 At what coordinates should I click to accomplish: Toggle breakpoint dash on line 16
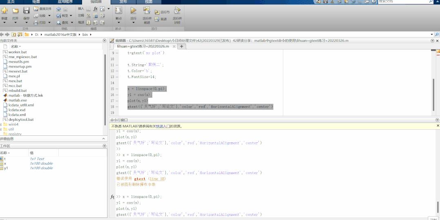[117, 95]
